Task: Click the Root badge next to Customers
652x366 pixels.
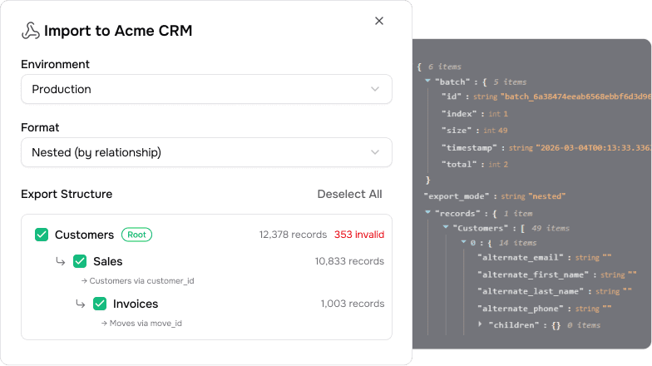Action: [x=136, y=235]
